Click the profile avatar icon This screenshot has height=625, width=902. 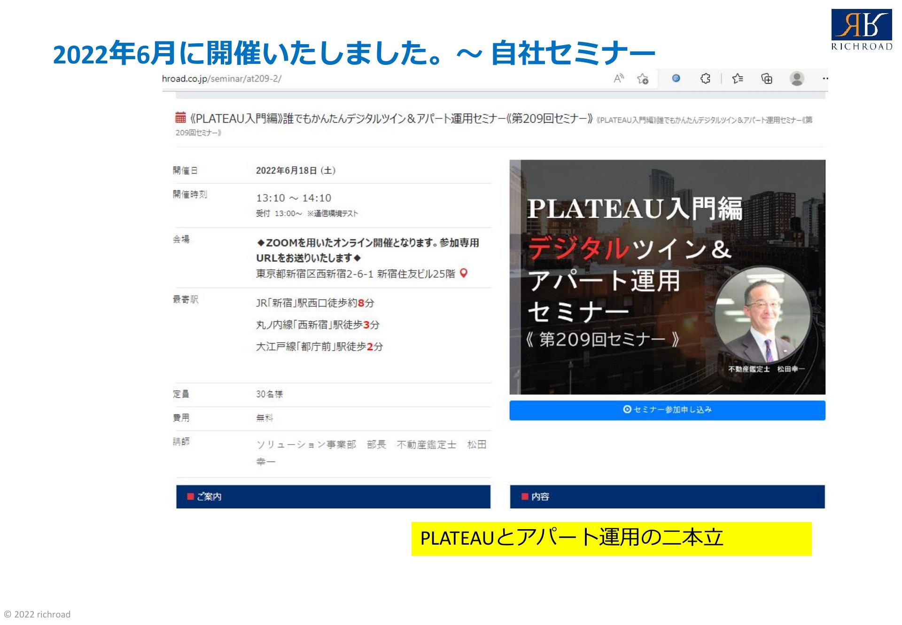[797, 78]
